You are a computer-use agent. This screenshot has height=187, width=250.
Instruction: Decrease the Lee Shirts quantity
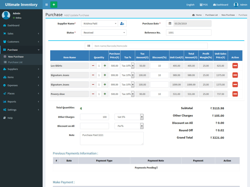[93, 66]
